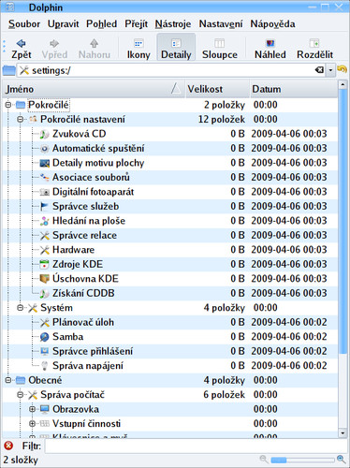Split the view with Rozdělit

[x=314, y=49]
